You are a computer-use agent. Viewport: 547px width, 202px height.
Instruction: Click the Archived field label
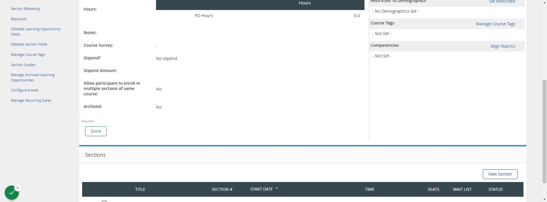click(x=93, y=106)
